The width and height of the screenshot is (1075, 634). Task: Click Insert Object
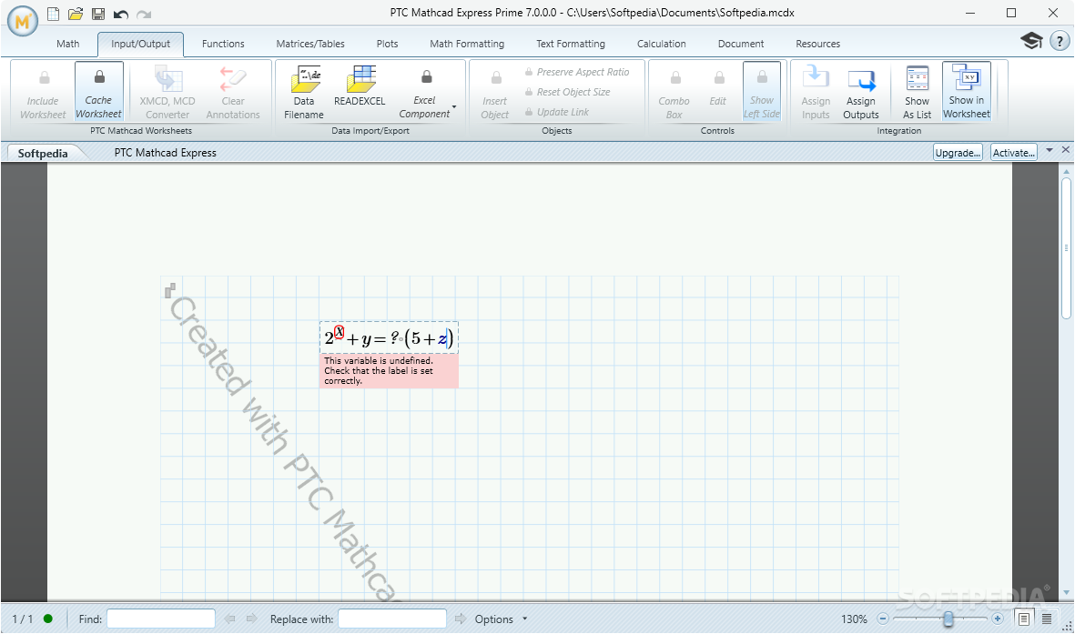[495, 93]
